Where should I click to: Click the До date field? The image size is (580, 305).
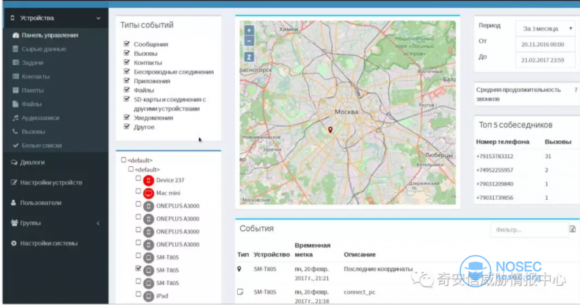pos(545,60)
